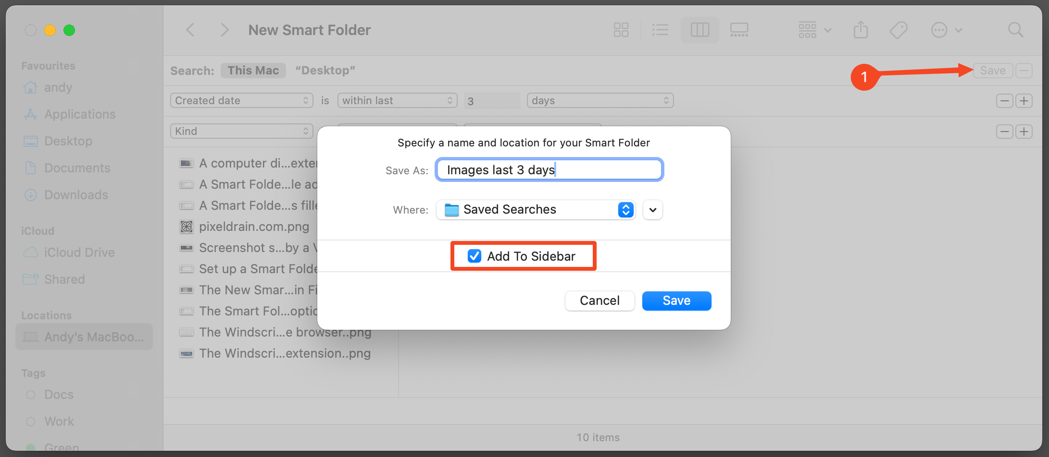Click the search magnifier icon
This screenshot has width=1049, height=457.
tap(1015, 30)
